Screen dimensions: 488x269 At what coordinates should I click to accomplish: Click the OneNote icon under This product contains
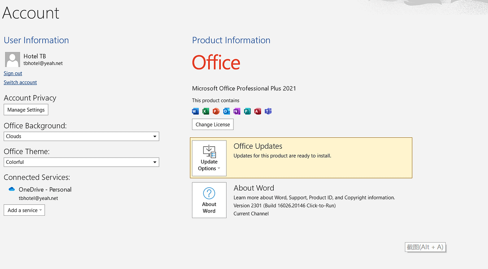(x=236, y=111)
